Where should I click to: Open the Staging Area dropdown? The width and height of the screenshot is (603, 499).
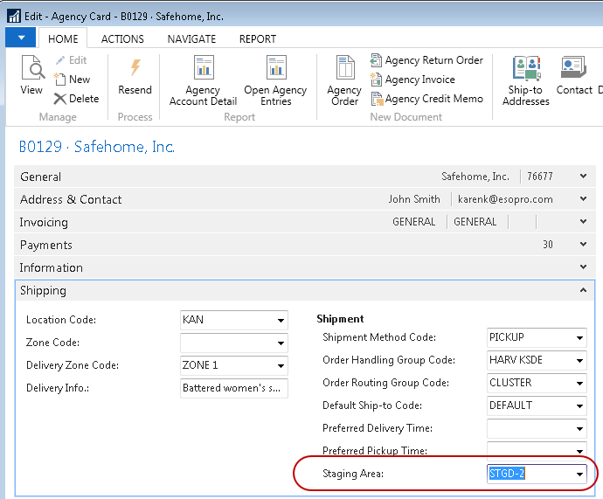(x=579, y=474)
